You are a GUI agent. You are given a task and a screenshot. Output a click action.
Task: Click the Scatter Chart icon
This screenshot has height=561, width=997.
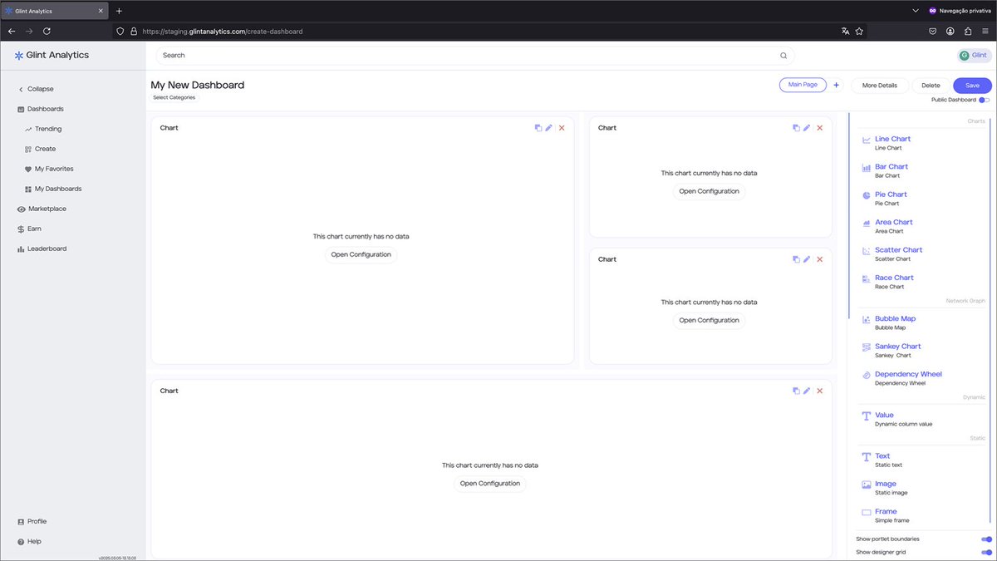(867, 251)
